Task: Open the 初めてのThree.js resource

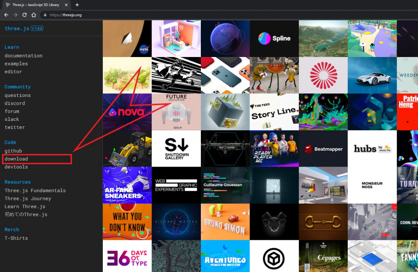Action: [x=26, y=214]
